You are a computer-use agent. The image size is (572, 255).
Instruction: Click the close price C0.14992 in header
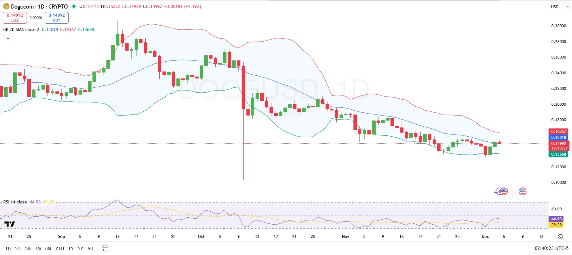pyautogui.click(x=153, y=6)
